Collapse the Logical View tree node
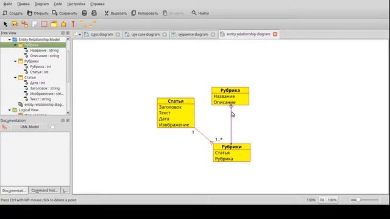Image resolution: width=390 pixels, height=219 pixels. (10, 110)
